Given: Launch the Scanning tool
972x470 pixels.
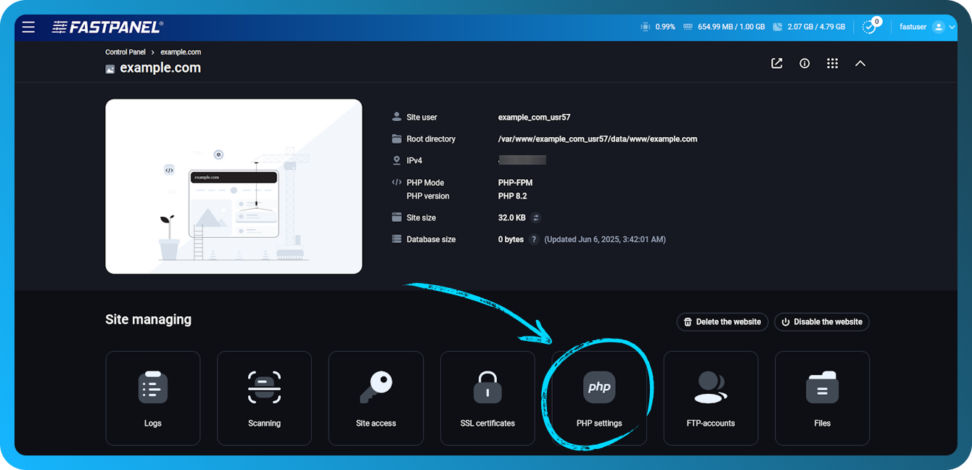Looking at the screenshot, I should 264,397.
